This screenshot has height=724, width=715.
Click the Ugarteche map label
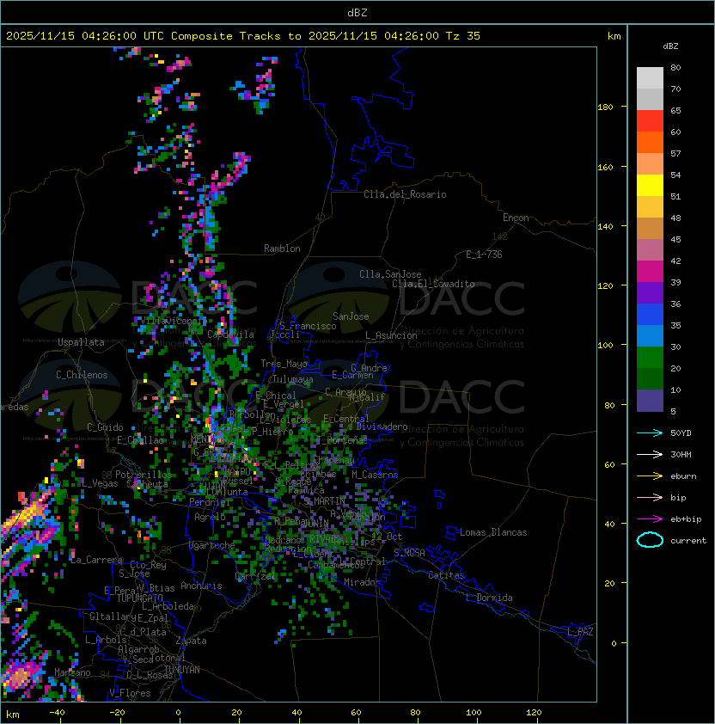pos(211,545)
